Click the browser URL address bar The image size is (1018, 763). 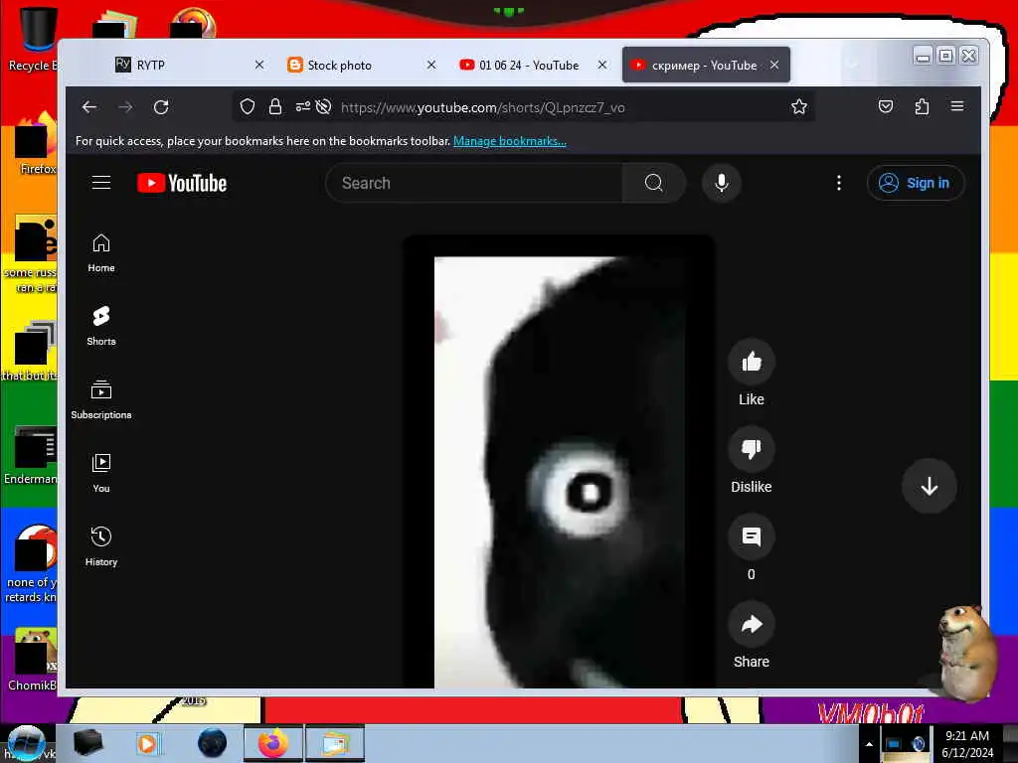[x=523, y=107]
